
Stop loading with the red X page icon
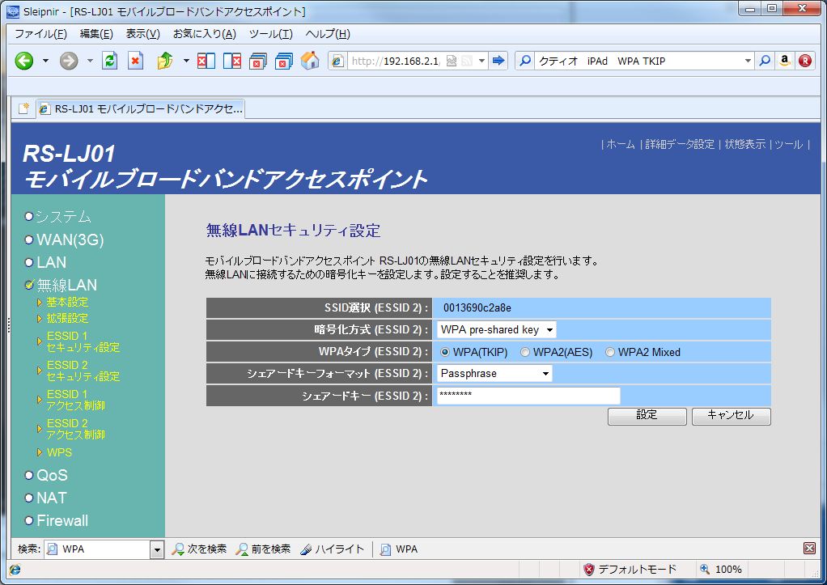pyautogui.click(x=136, y=61)
